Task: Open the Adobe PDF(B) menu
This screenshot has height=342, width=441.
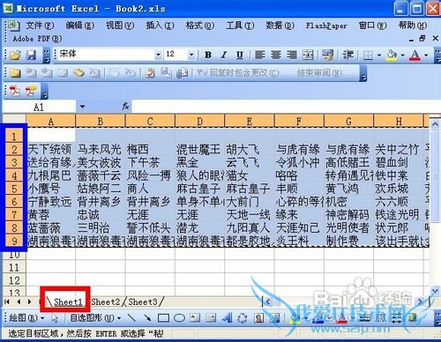Action: [x=37, y=39]
